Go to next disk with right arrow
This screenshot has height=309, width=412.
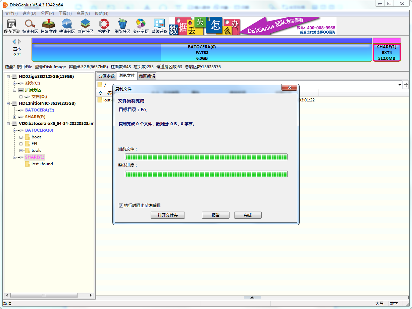pyautogui.click(x=19, y=42)
